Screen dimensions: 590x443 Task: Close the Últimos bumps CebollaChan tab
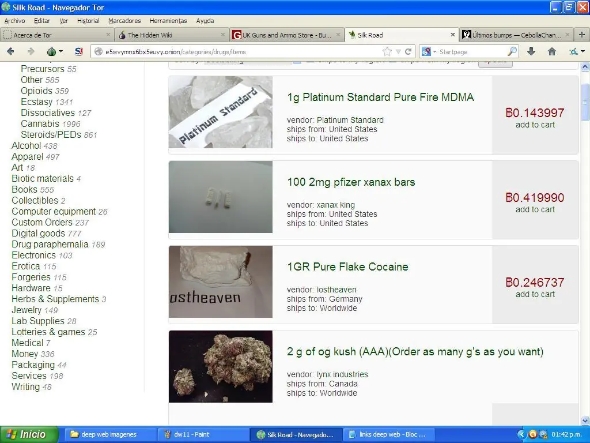pos(568,35)
